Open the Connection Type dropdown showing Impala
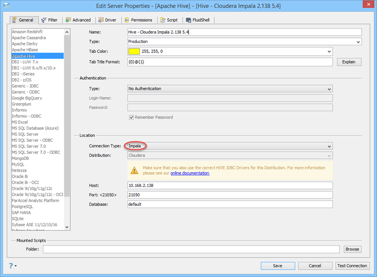 click(x=230, y=146)
